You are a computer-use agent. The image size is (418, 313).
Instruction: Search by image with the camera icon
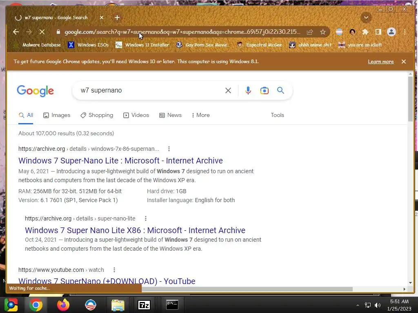click(x=264, y=90)
